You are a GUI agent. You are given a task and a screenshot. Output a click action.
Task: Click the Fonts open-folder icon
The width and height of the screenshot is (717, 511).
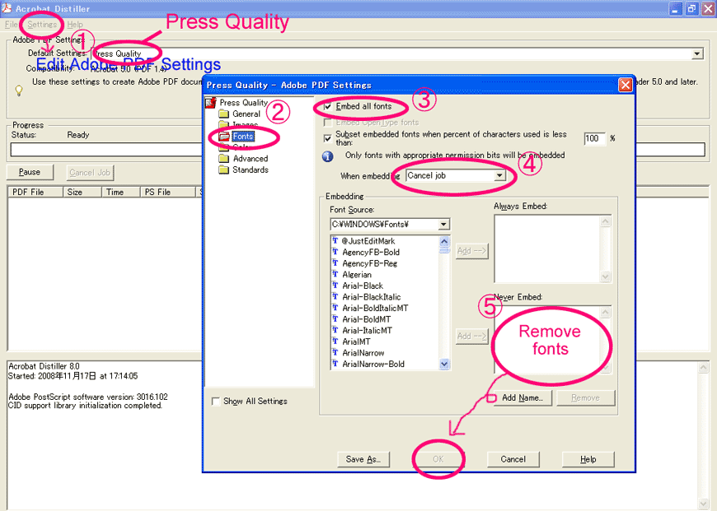click(x=224, y=136)
